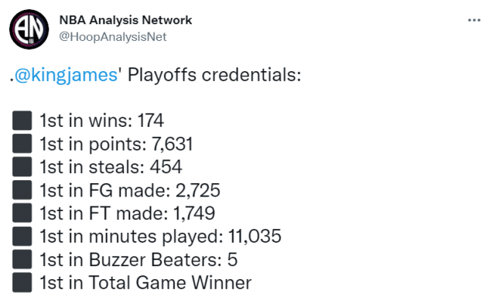Select the '1st in minutes played: 11,035' line

point(160,237)
